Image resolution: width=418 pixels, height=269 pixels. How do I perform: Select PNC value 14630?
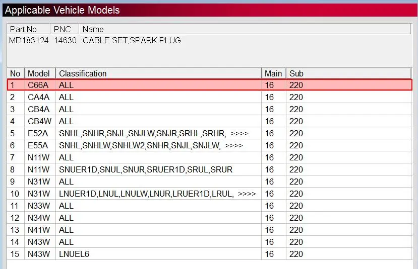(66, 40)
